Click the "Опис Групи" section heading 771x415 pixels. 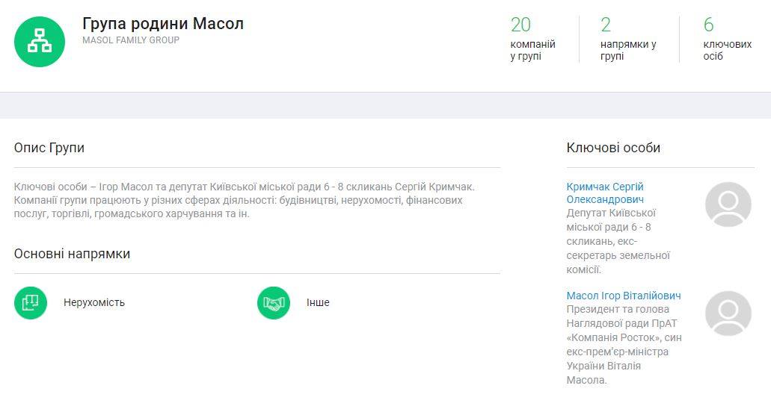click(49, 148)
